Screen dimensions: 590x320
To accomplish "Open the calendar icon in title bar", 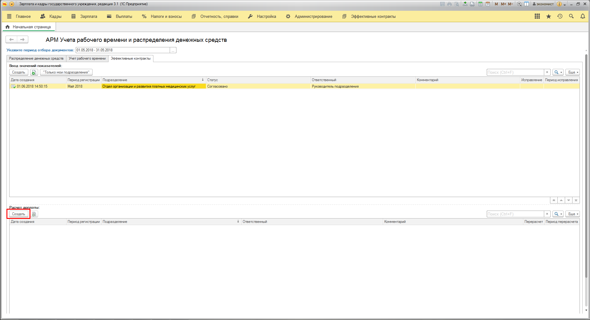I will click(x=488, y=4).
